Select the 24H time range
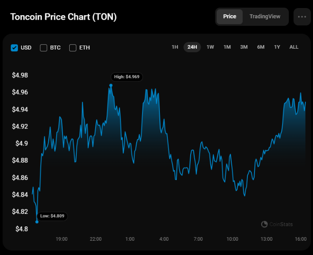 point(192,47)
